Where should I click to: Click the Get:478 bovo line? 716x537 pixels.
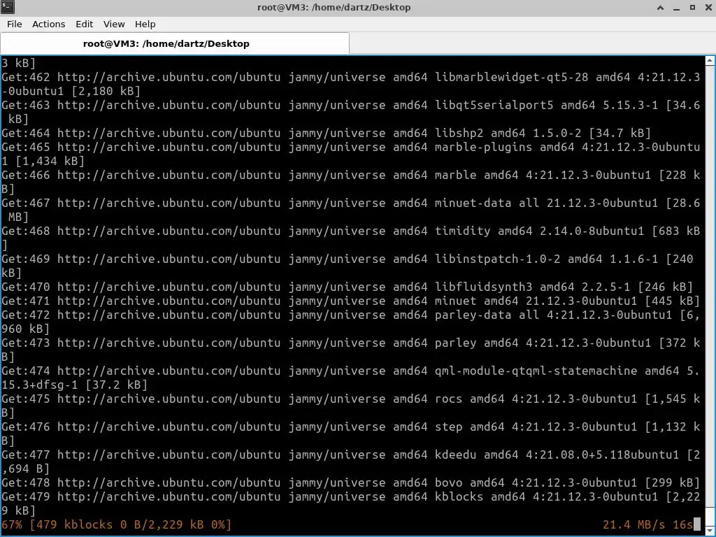351,482
